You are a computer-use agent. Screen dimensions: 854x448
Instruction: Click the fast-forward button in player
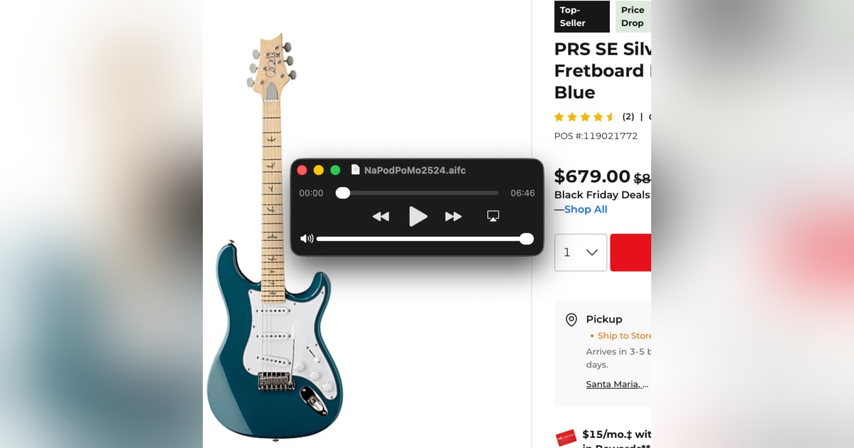[453, 216]
